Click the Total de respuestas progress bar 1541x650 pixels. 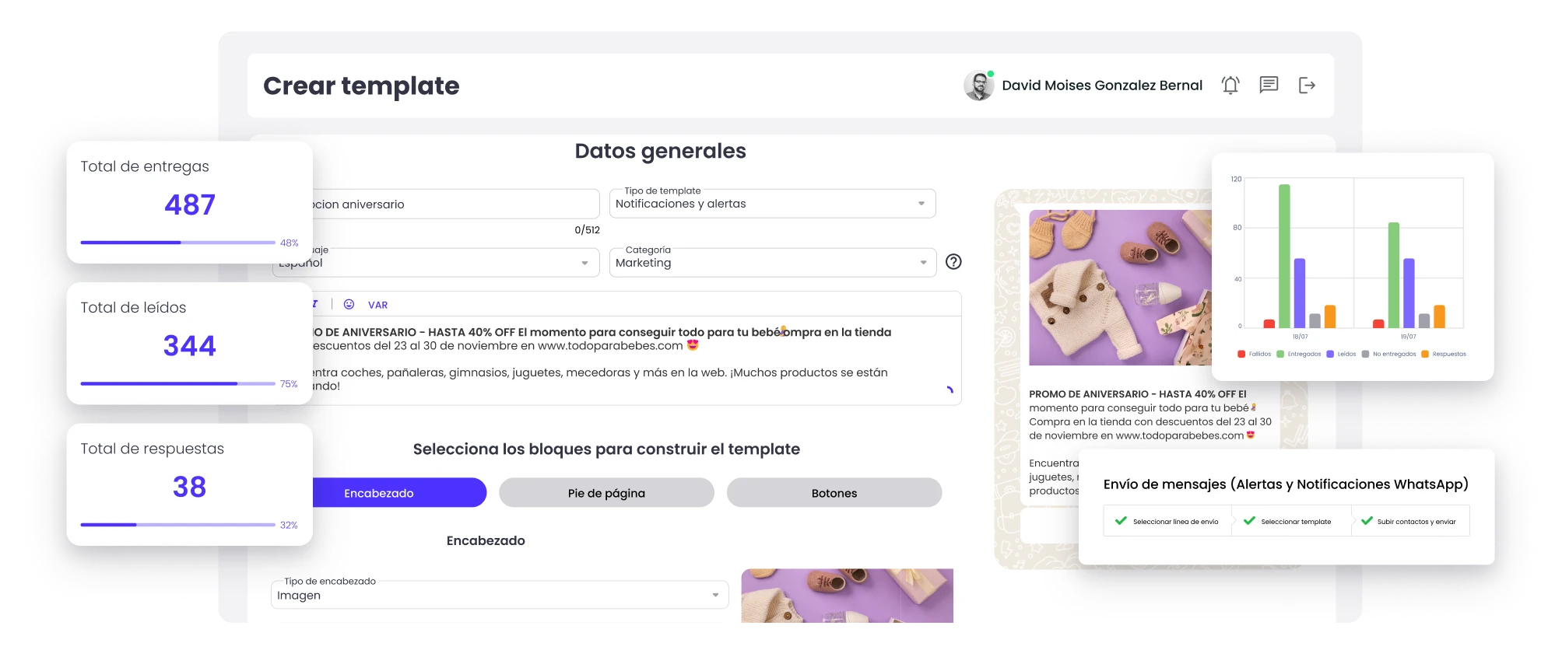coord(177,525)
